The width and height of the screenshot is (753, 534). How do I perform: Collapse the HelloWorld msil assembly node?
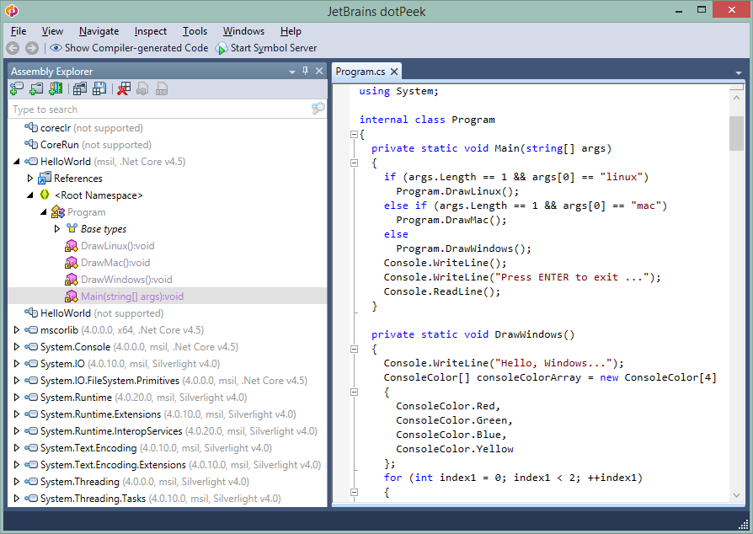16,162
